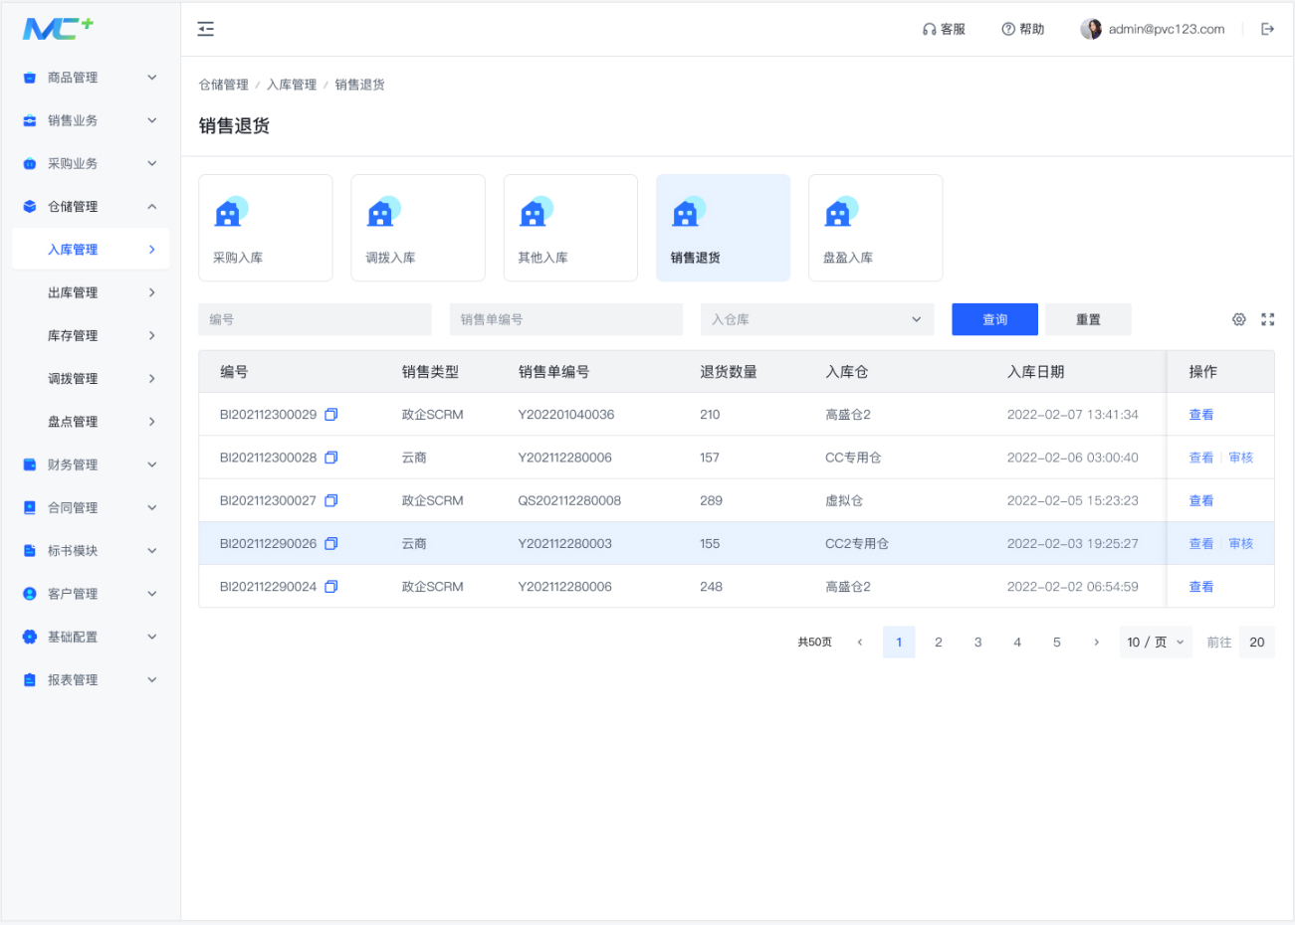Screen dimensions: 1295x925
Task: Expand the 商品管理 menu chevron
Action: coord(152,78)
